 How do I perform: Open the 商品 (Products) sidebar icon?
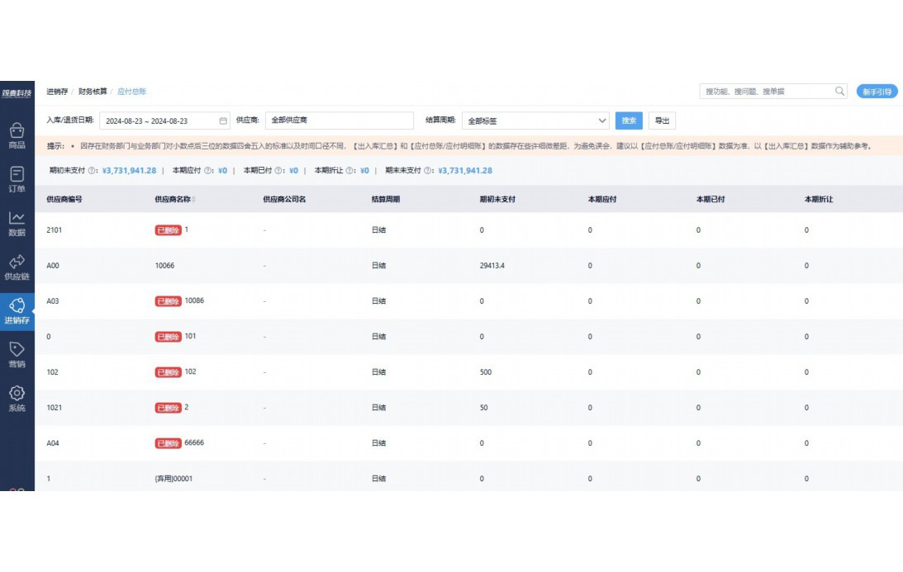pyautogui.click(x=17, y=135)
